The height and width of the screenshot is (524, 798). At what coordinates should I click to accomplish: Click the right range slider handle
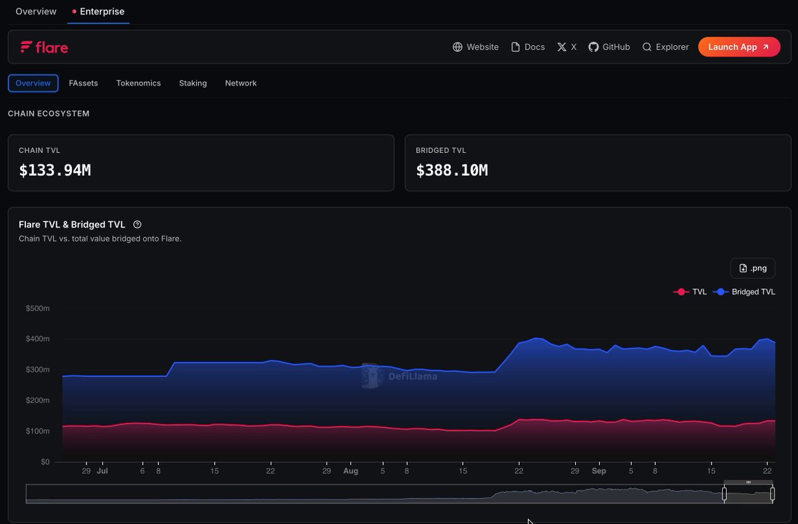coord(772,494)
